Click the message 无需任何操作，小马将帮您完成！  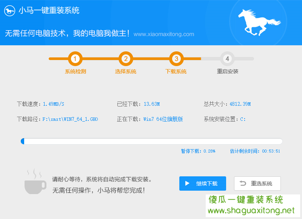(x=99, y=190)
